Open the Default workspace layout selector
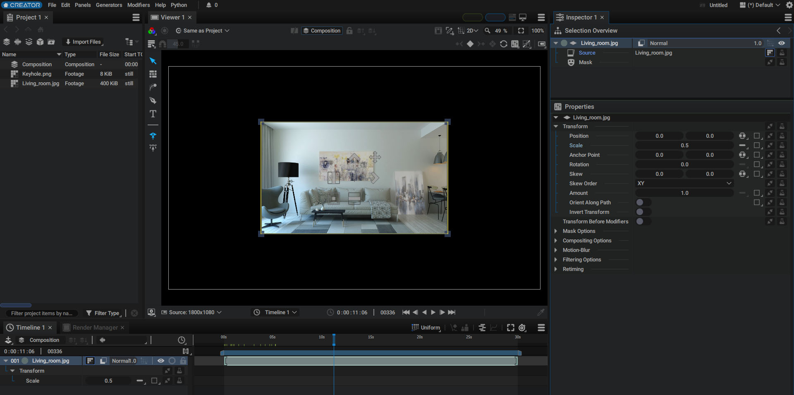Screen dimensions: 794x395 pos(760,5)
